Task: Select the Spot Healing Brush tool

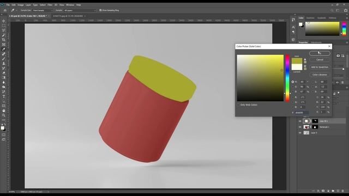Action: click(4, 54)
